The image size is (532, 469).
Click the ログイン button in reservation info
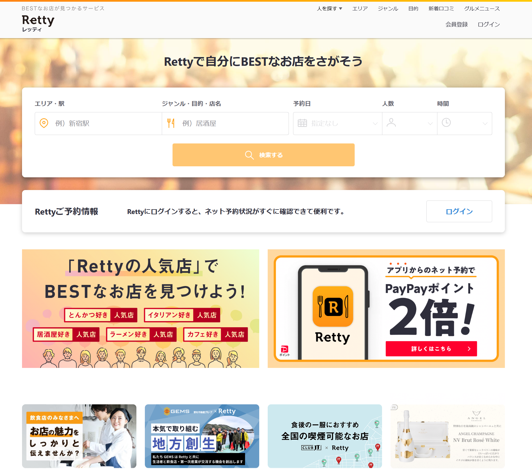tap(459, 211)
